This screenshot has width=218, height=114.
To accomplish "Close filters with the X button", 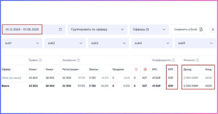I will (x=213, y=30).
